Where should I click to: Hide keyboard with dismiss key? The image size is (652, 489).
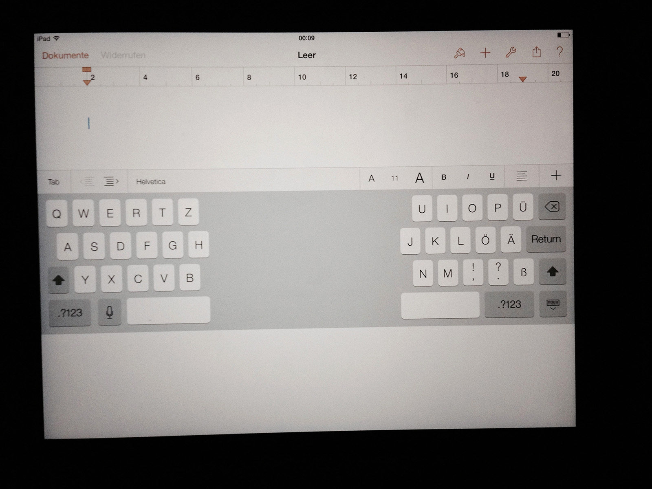[553, 304]
